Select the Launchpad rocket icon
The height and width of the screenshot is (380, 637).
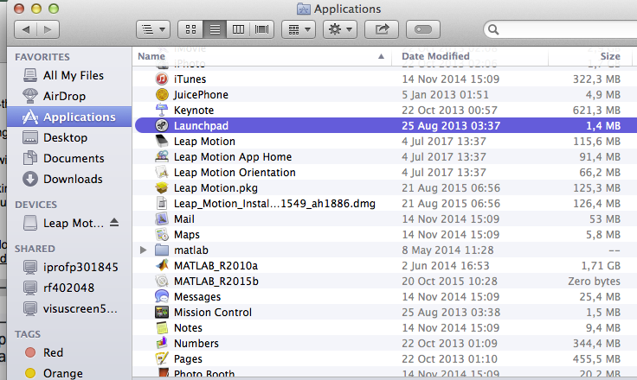pyautogui.click(x=162, y=125)
